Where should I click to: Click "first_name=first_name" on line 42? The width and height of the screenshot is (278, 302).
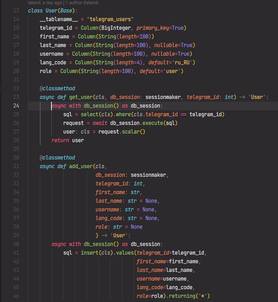(167, 262)
